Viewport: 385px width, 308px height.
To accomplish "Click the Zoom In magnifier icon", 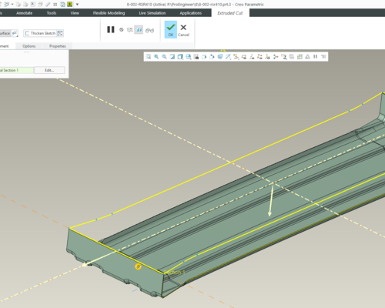I will coord(156,57).
